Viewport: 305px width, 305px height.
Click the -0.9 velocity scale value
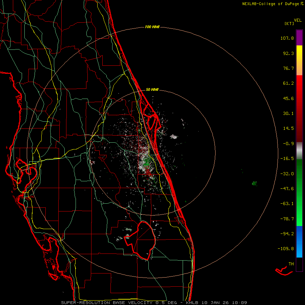click(288, 144)
